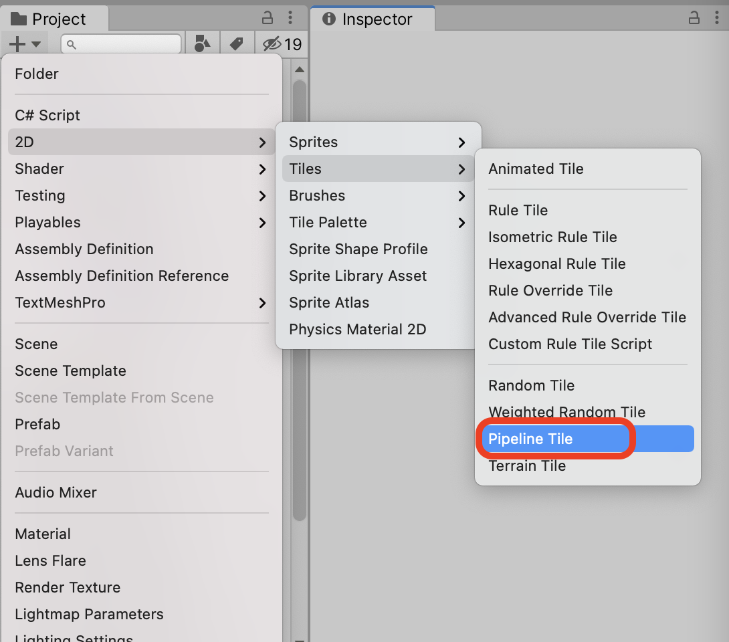
Task: Create an Isometric Rule Tile
Action: click(x=588, y=237)
